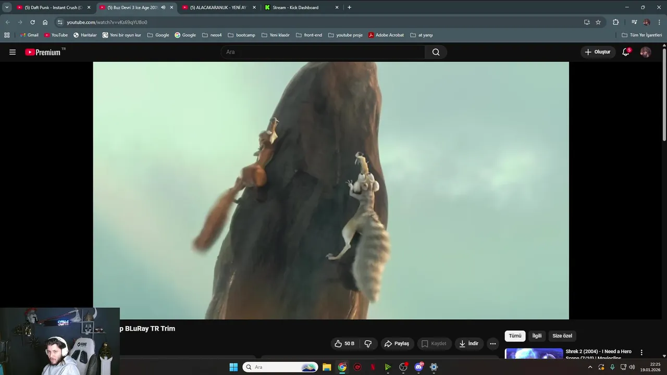667x375 pixels.
Task: Click the page vertical scrollbar
Action: [x=664, y=94]
